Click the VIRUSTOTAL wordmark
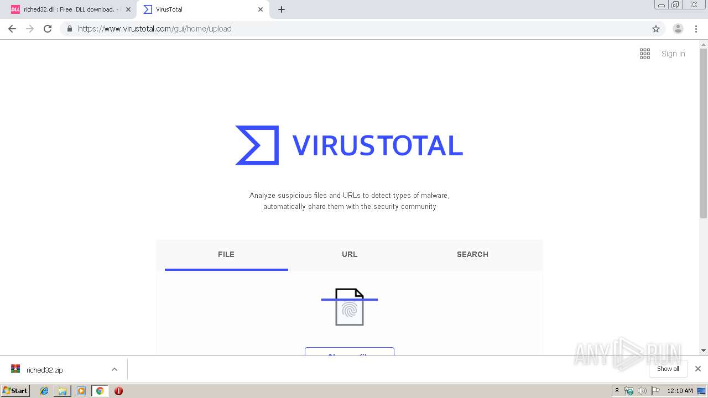 (377, 145)
